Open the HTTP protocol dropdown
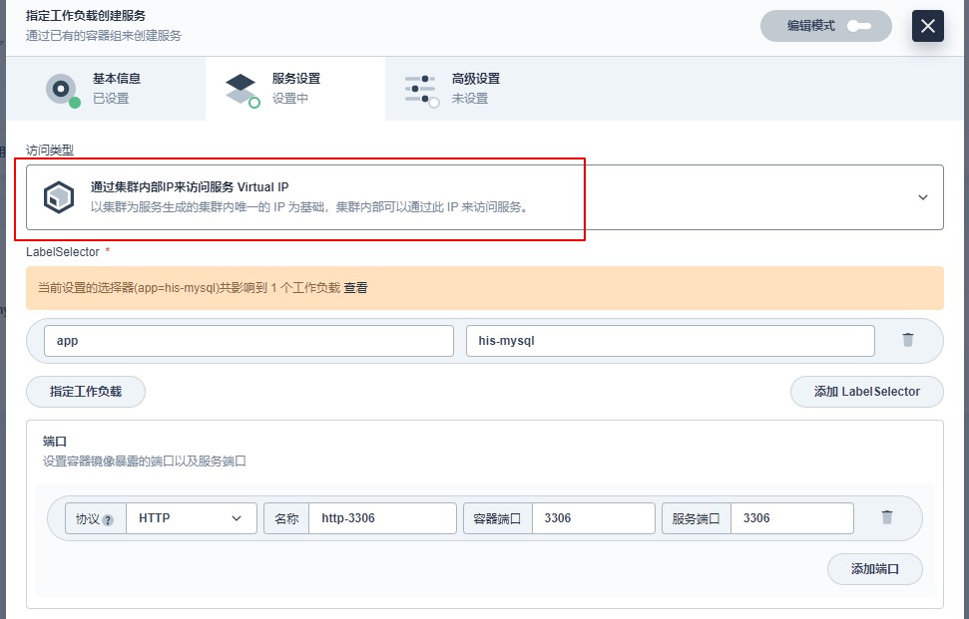This screenshot has width=969, height=619. pyautogui.click(x=191, y=518)
